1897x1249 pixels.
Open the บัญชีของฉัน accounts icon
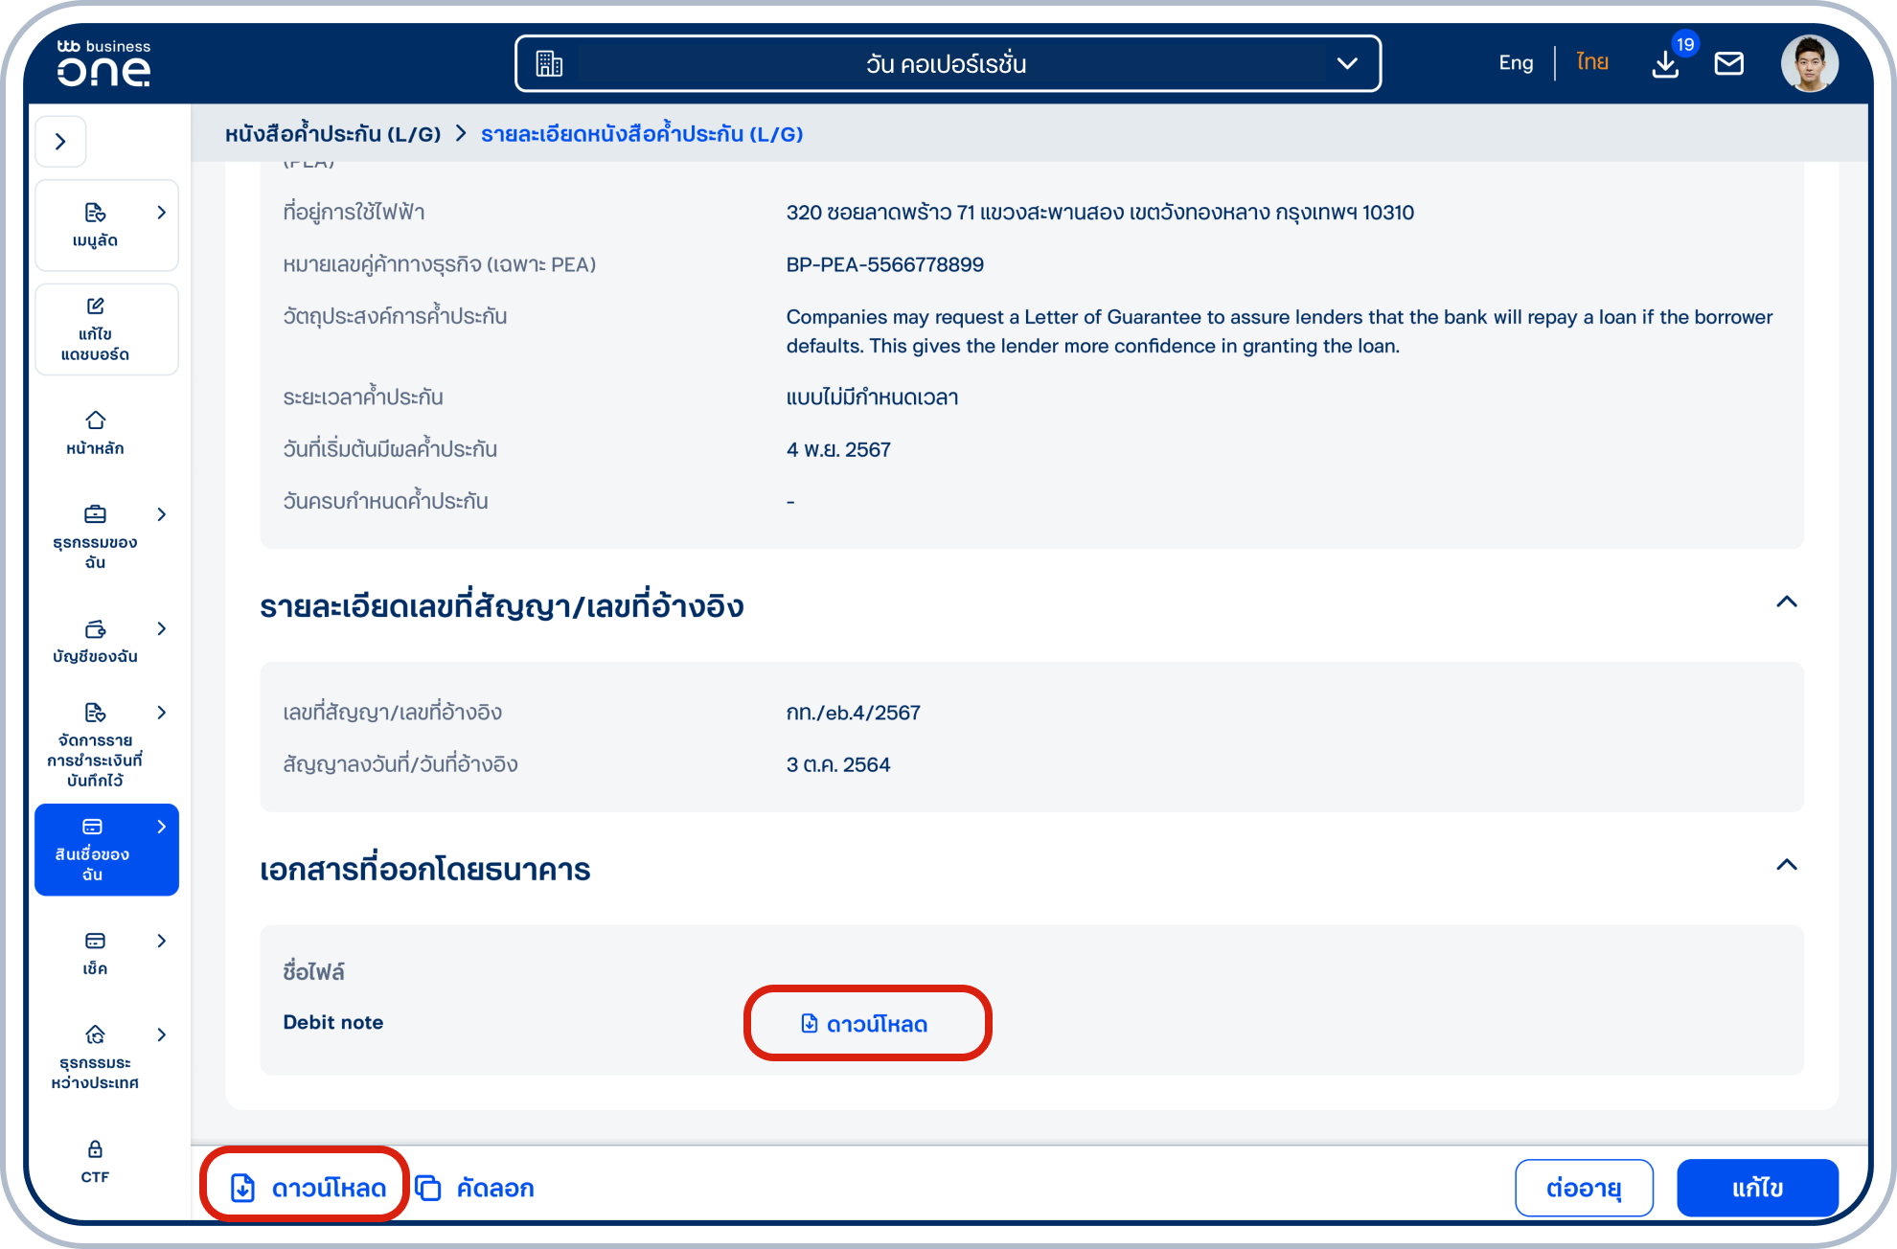click(94, 629)
